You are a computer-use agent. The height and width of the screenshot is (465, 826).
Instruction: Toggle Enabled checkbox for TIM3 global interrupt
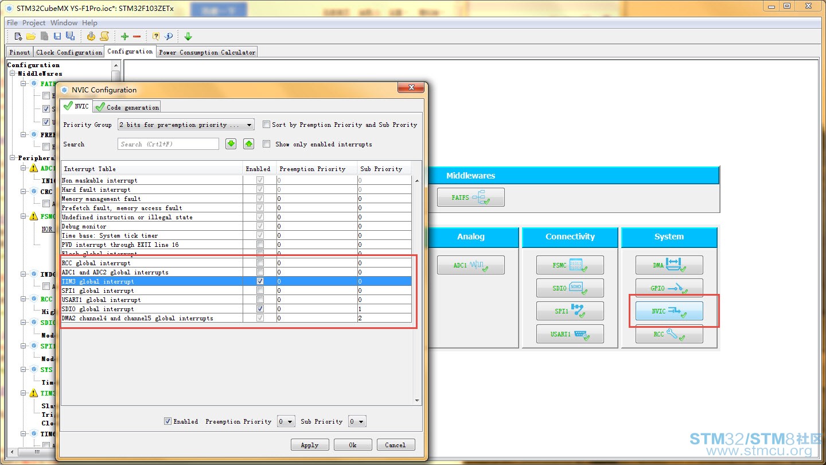pos(260,281)
